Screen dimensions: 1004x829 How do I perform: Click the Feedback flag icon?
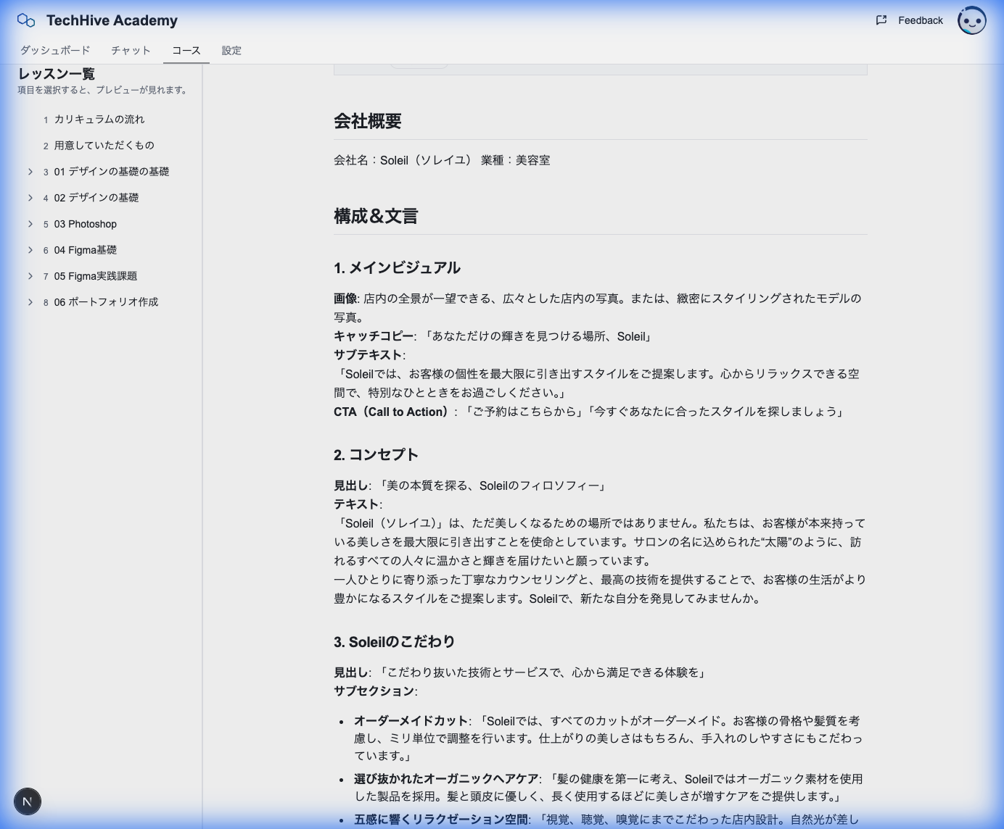coord(881,20)
